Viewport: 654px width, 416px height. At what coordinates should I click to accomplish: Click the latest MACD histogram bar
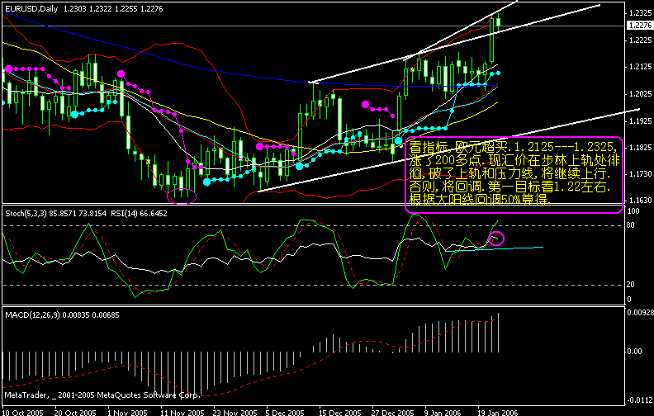499,333
